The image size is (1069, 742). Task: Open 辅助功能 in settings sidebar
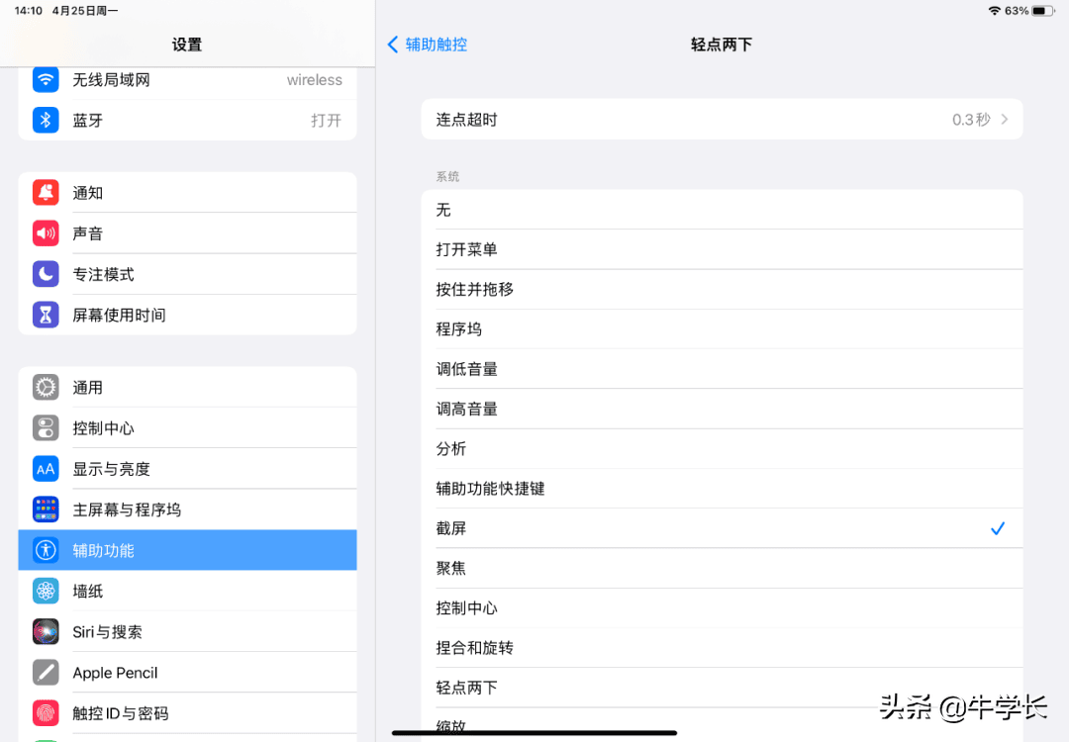click(x=187, y=550)
